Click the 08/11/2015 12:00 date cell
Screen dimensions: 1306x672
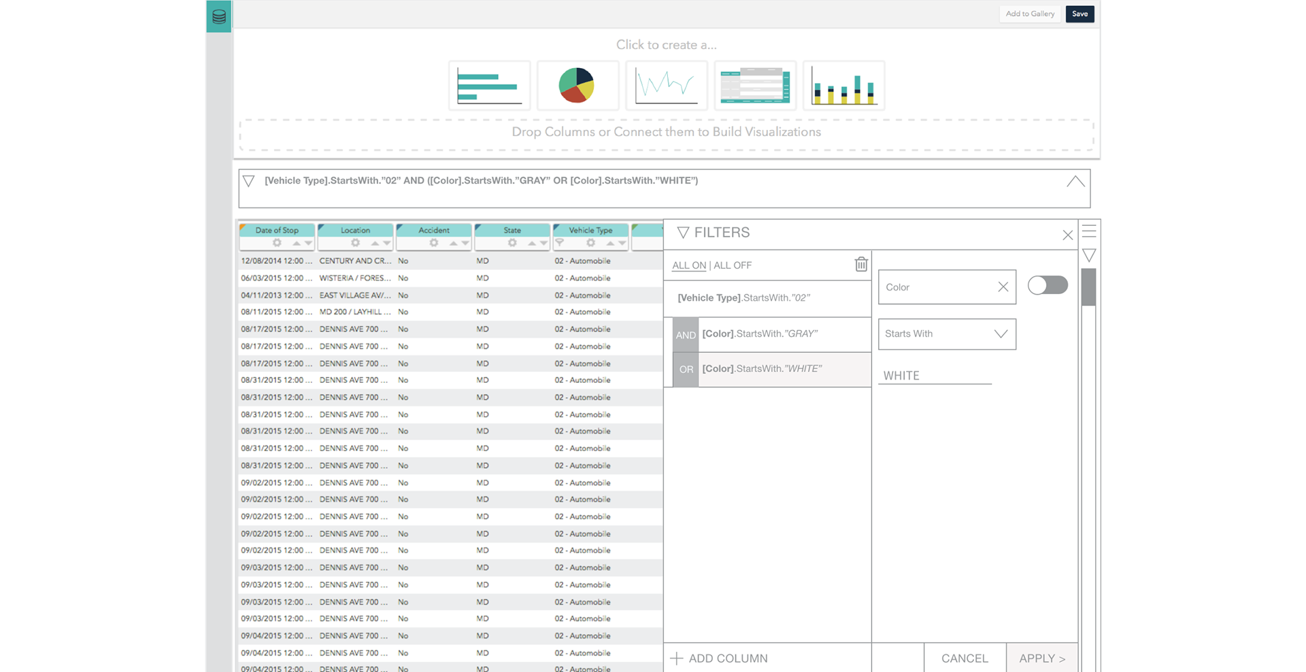tap(277, 312)
